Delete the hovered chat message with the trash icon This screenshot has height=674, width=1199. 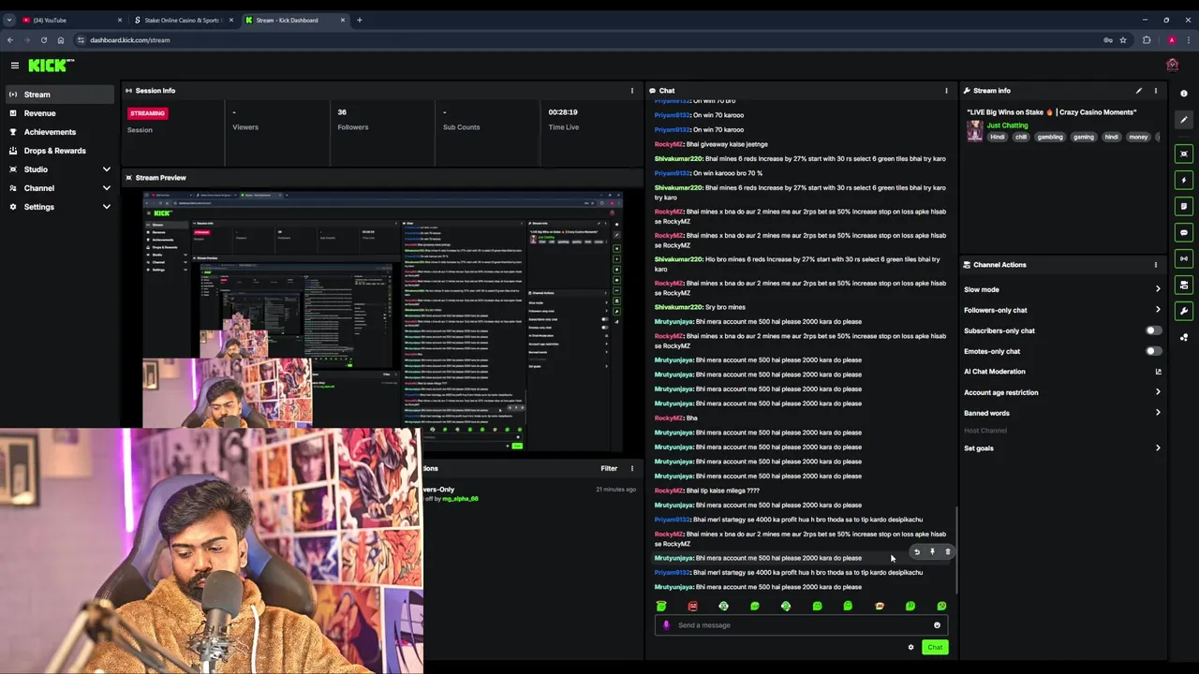pos(947,552)
